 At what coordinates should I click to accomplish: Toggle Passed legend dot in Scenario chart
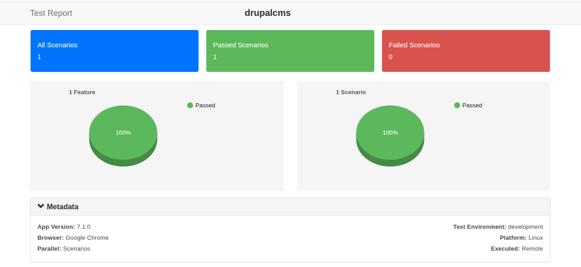click(457, 105)
